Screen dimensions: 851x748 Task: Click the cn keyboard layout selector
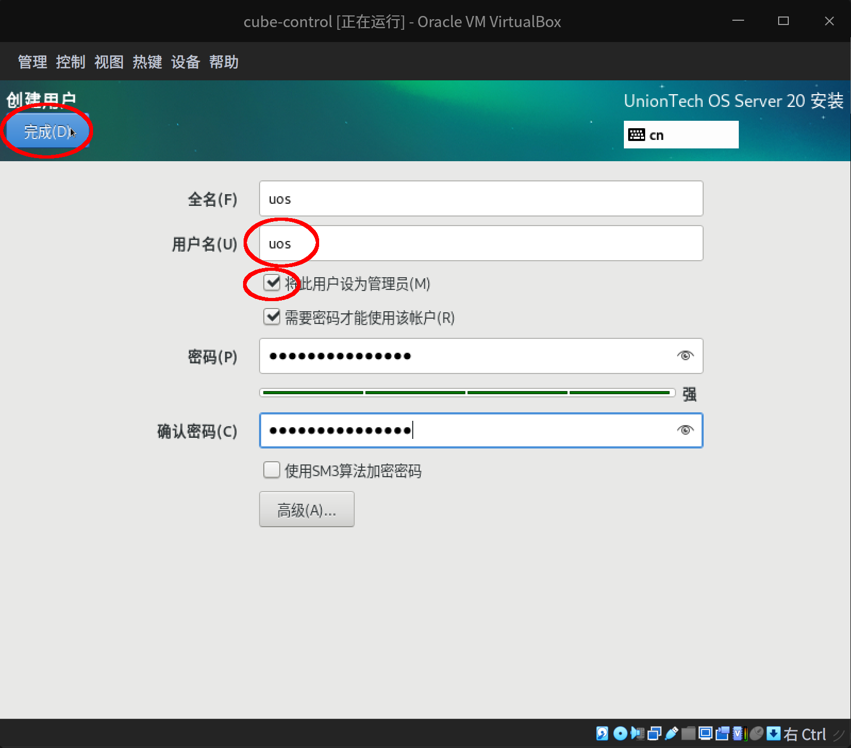(x=681, y=135)
